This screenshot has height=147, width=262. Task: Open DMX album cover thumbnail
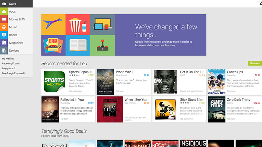(165, 82)
